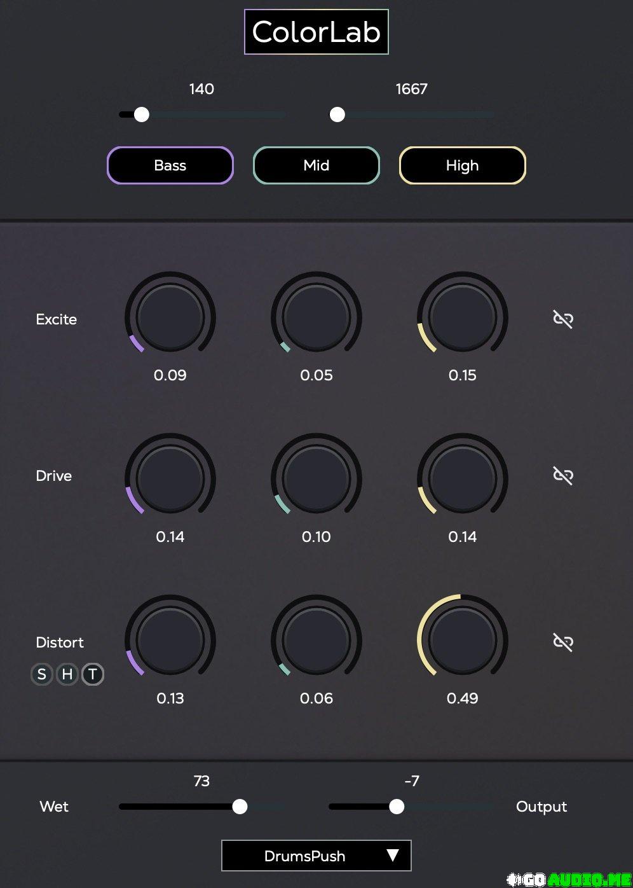The width and height of the screenshot is (633, 888).
Task: Click the 0.05 Excite Mid value
Action: pyautogui.click(x=316, y=375)
